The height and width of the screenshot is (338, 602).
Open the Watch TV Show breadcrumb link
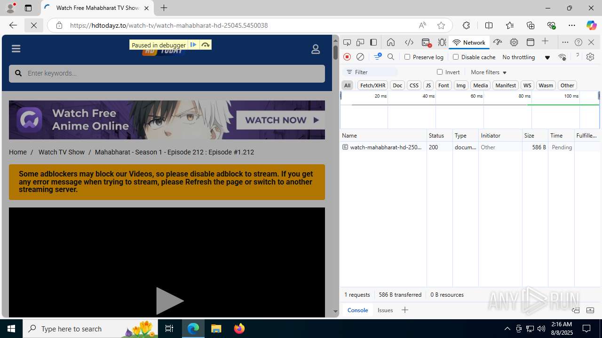click(x=62, y=152)
